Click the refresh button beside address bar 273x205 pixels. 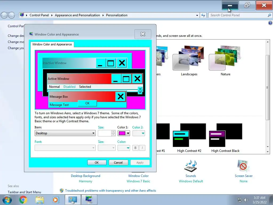pos(203,15)
